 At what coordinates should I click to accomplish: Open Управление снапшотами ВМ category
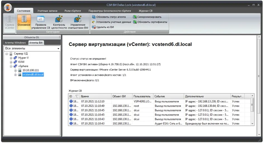tap(78, 22)
